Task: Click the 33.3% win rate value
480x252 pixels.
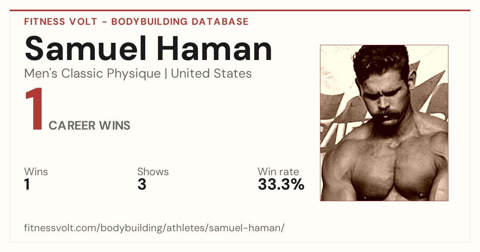Action: tap(281, 185)
